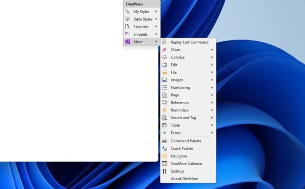Expand the Table Styles submenu arrow
This screenshot has width=305, height=189.
[x=156, y=19]
